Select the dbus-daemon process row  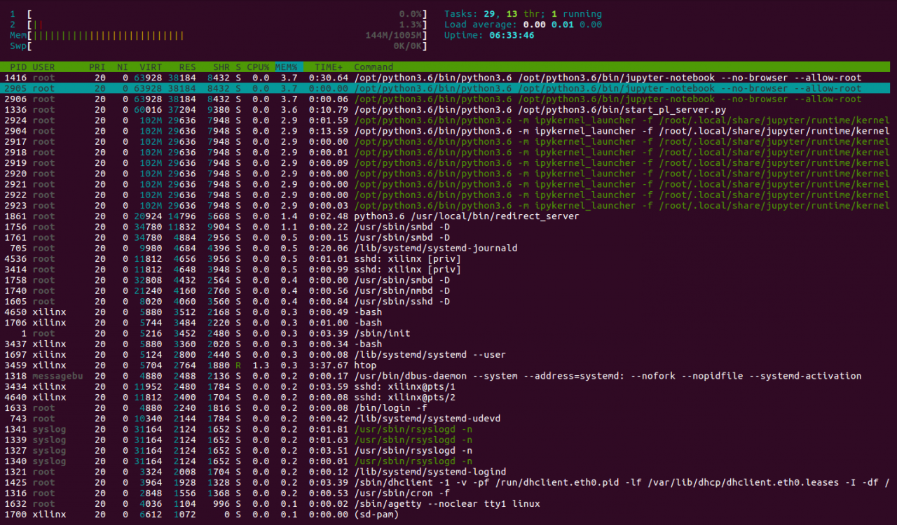[448, 376]
